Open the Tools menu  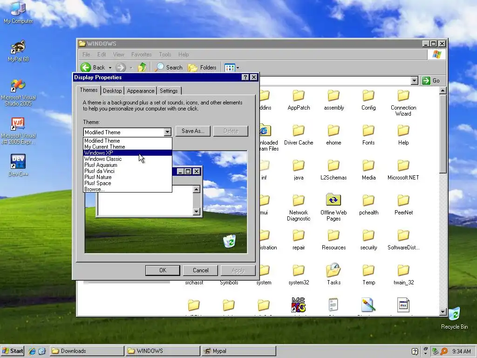165,55
